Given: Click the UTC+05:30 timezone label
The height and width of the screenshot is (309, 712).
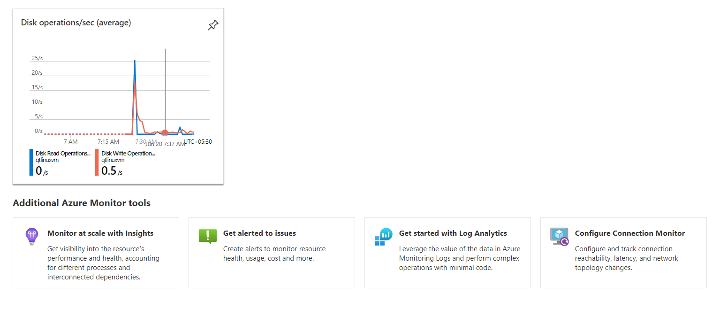Looking at the screenshot, I should (x=197, y=141).
